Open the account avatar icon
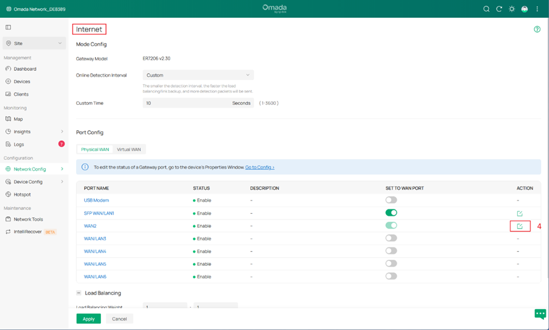The width and height of the screenshot is (549, 330). [524, 9]
